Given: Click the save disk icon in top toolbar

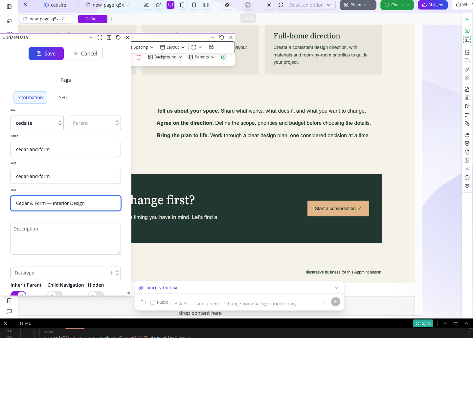Looking at the screenshot, I should (248, 5).
